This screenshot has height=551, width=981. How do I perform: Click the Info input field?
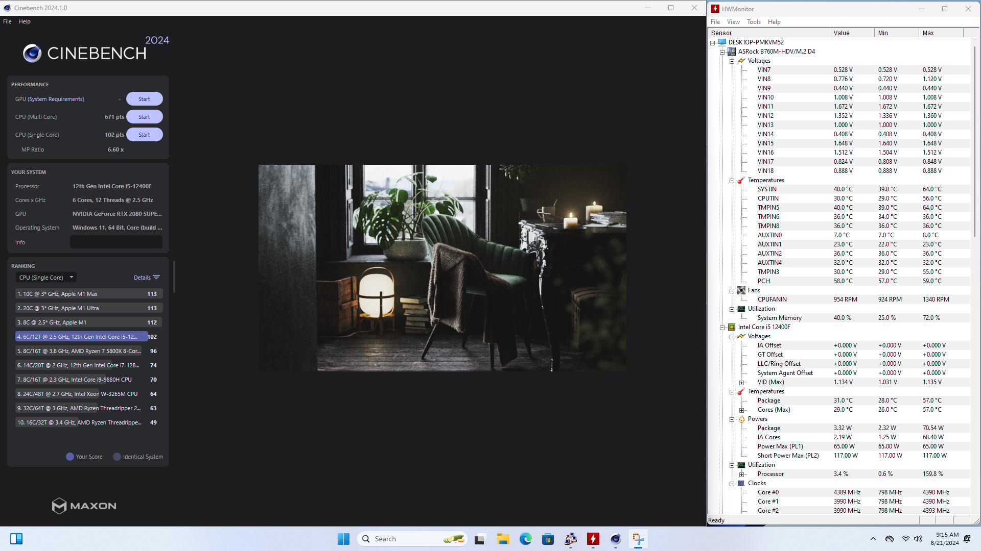click(116, 242)
